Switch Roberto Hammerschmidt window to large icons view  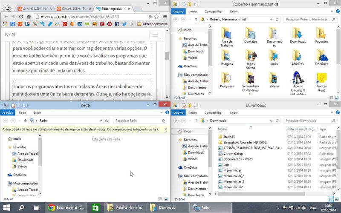tap(337, 98)
